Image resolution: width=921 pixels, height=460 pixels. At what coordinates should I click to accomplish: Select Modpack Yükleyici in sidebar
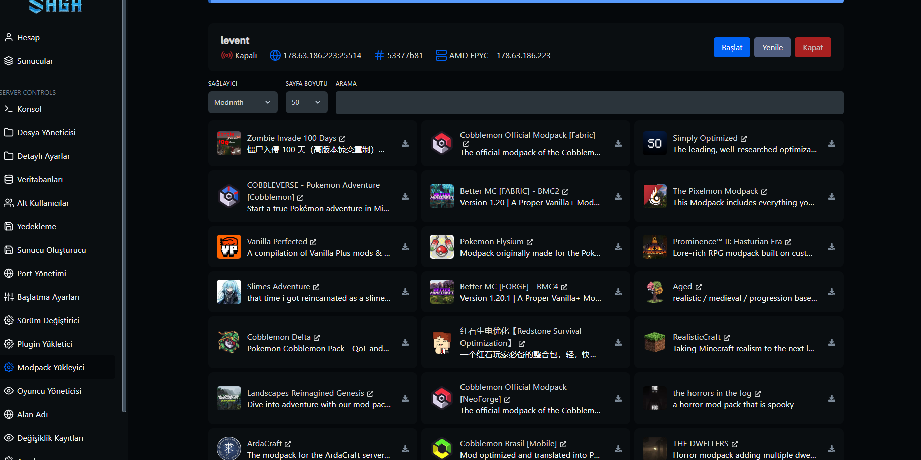[58, 367]
